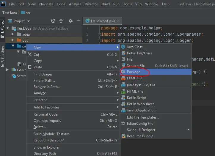Choose Find Usages in context menu

click(73, 74)
